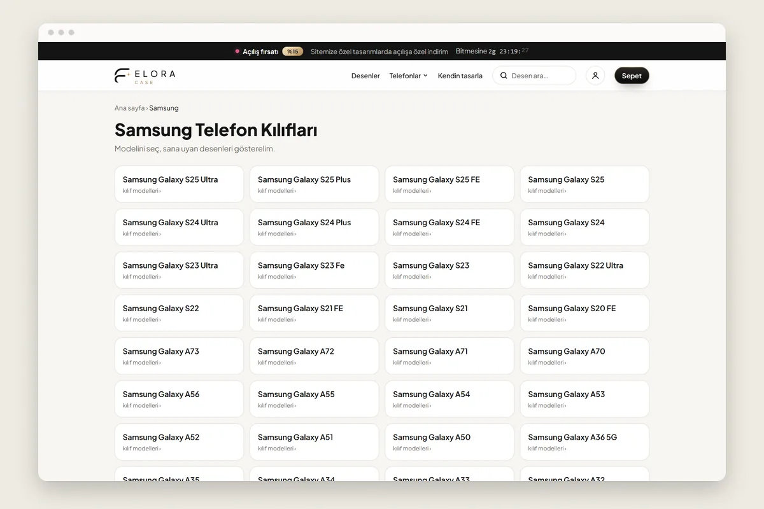Open Samsung Galaxy S24 Plus cases
Viewport: 764px width, 509px height.
coord(315,227)
